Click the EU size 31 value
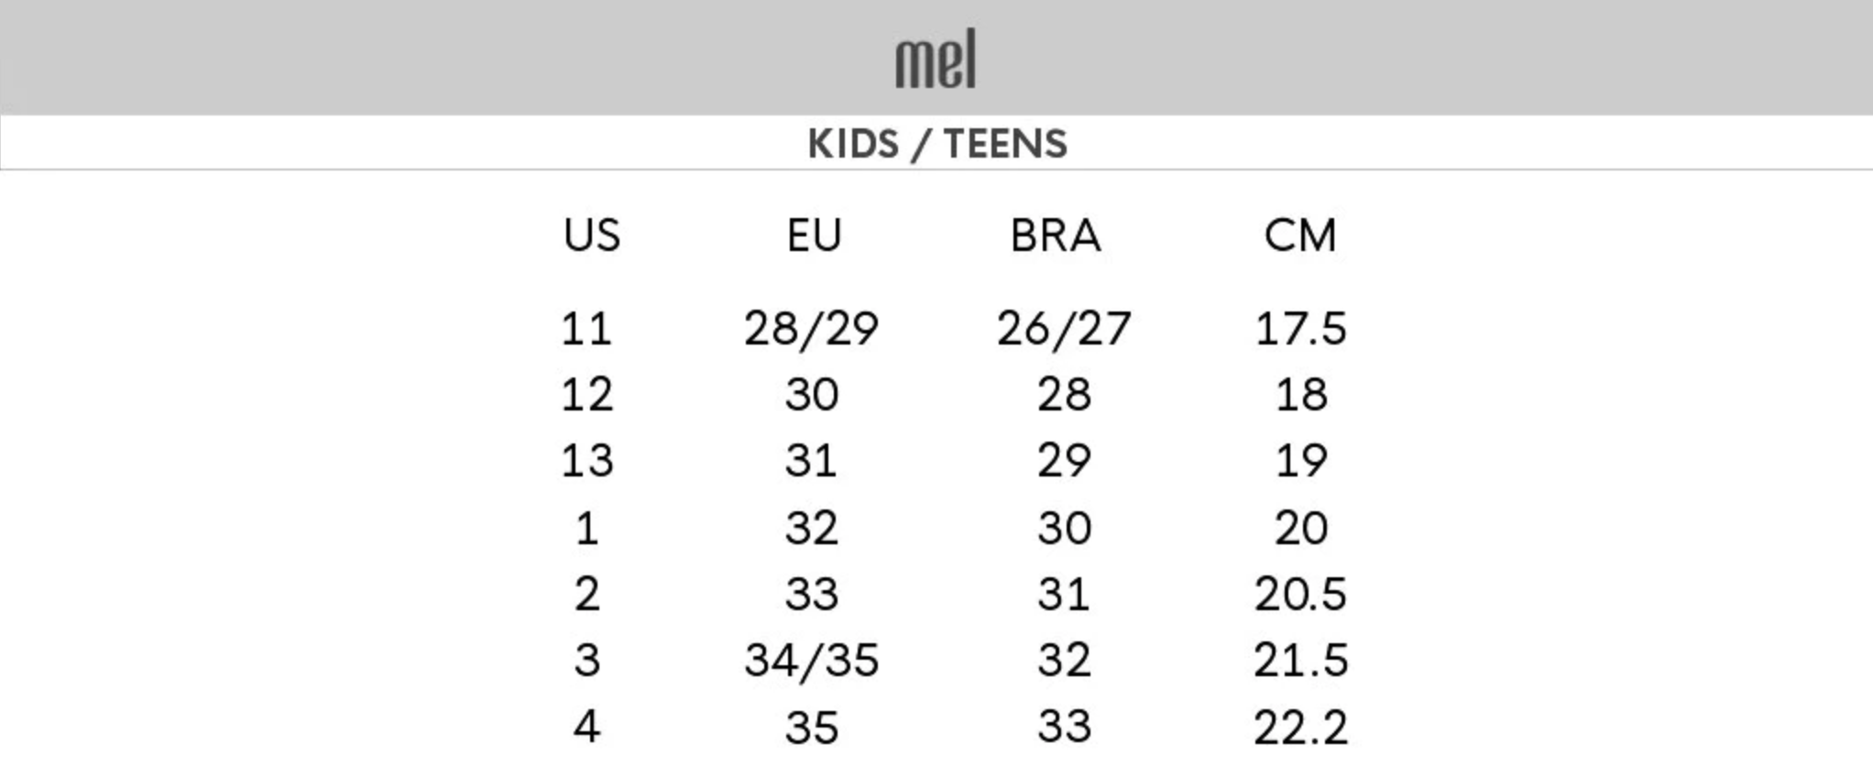The image size is (1873, 766). (x=812, y=460)
